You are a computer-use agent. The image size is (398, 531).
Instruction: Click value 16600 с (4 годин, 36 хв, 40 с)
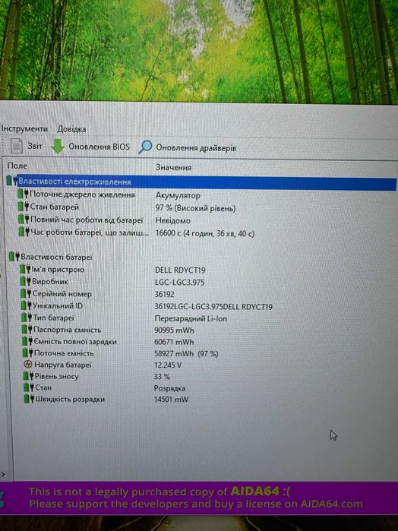click(204, 233)
